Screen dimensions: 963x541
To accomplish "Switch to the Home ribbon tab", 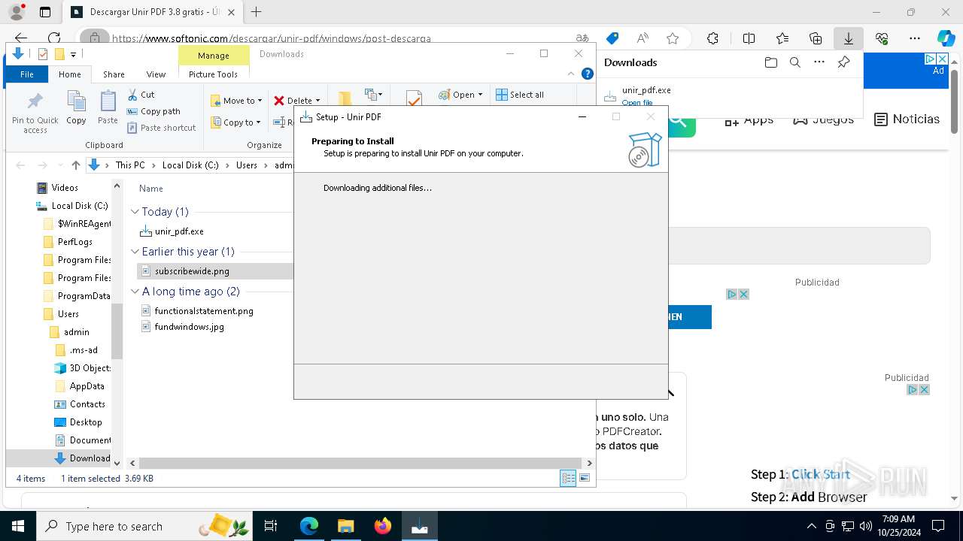I will [x=70, y=74].
